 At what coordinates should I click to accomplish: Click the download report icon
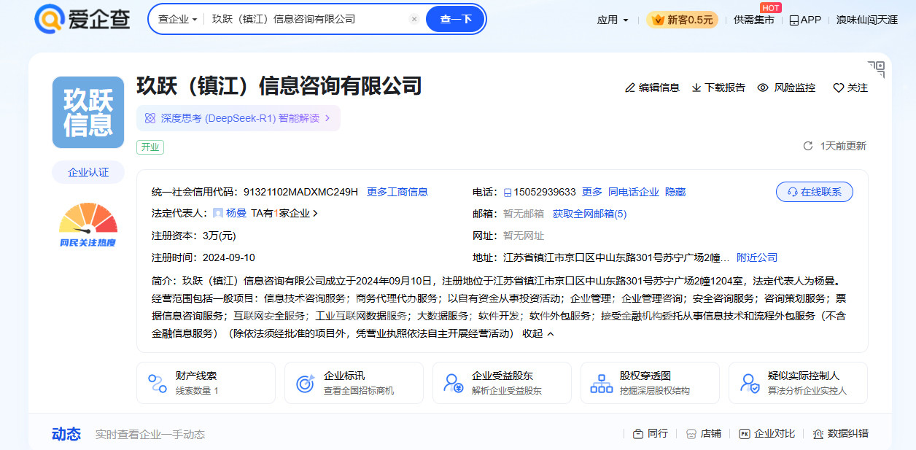696,88
